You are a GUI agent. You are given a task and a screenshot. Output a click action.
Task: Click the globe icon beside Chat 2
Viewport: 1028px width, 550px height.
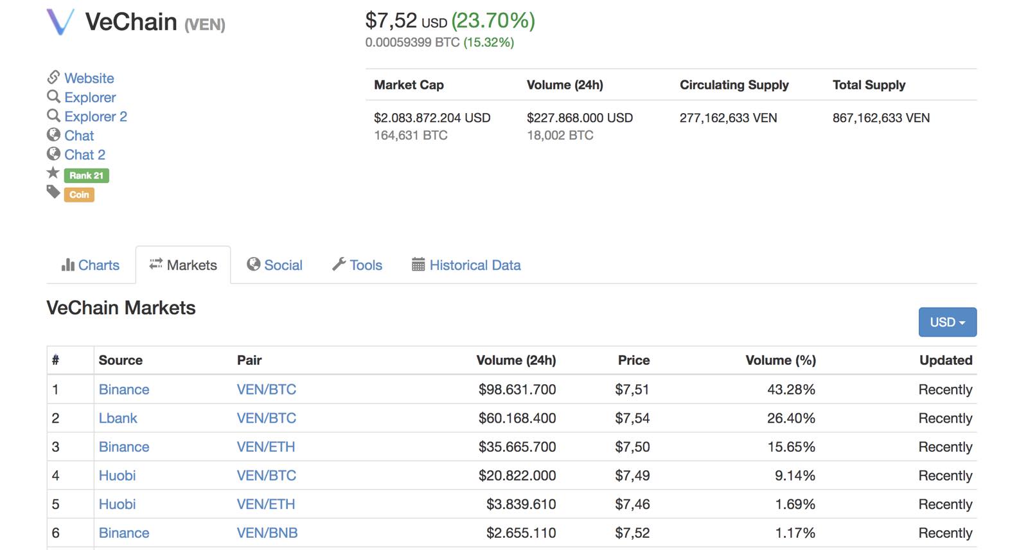pyautogui.click(x=53, y=154)
